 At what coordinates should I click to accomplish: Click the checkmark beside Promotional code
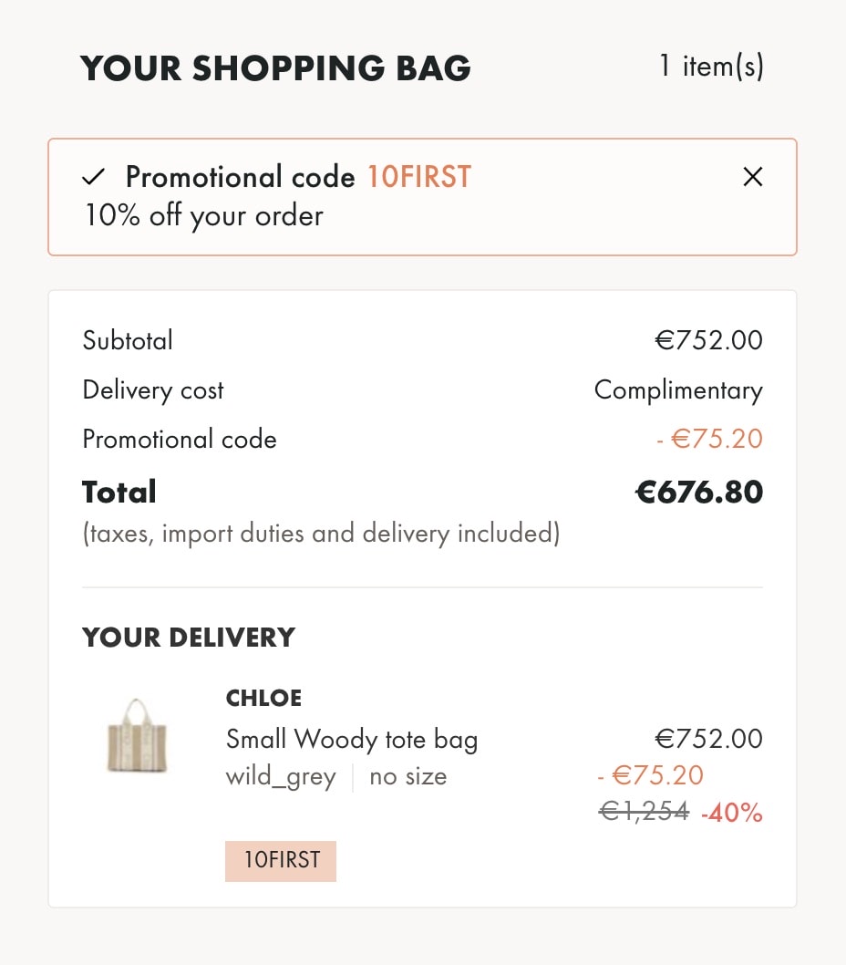pyautogui.click(x=94, y=177)
